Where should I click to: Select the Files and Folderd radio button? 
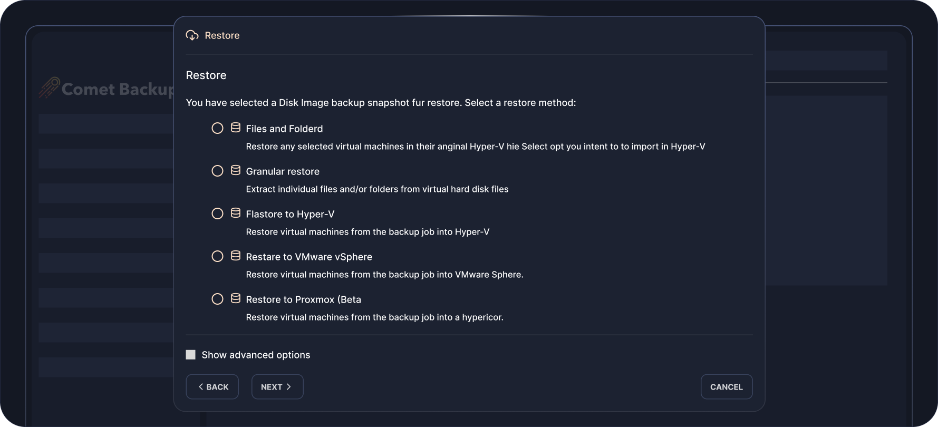click(x=217, y=128)
